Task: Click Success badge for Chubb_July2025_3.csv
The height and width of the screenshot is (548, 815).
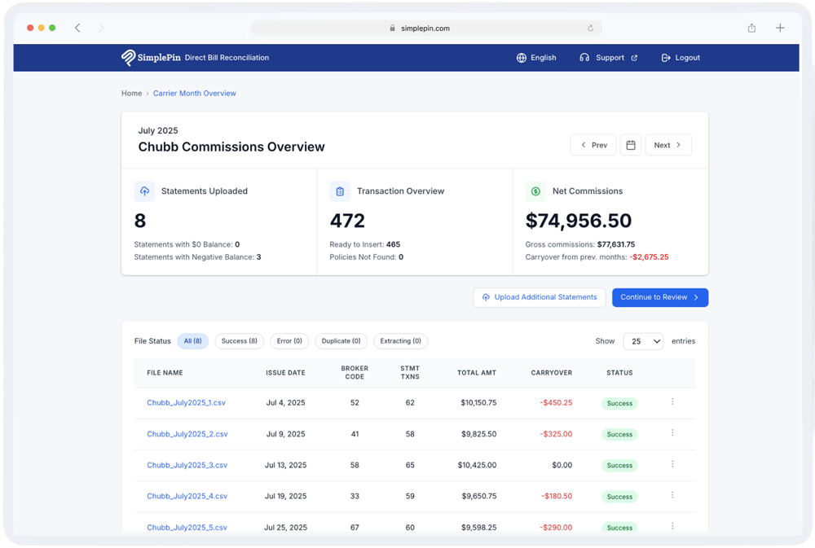Action: point(619,466)
